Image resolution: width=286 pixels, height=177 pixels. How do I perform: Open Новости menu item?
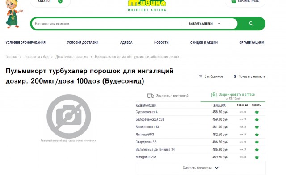pos(161,42)
